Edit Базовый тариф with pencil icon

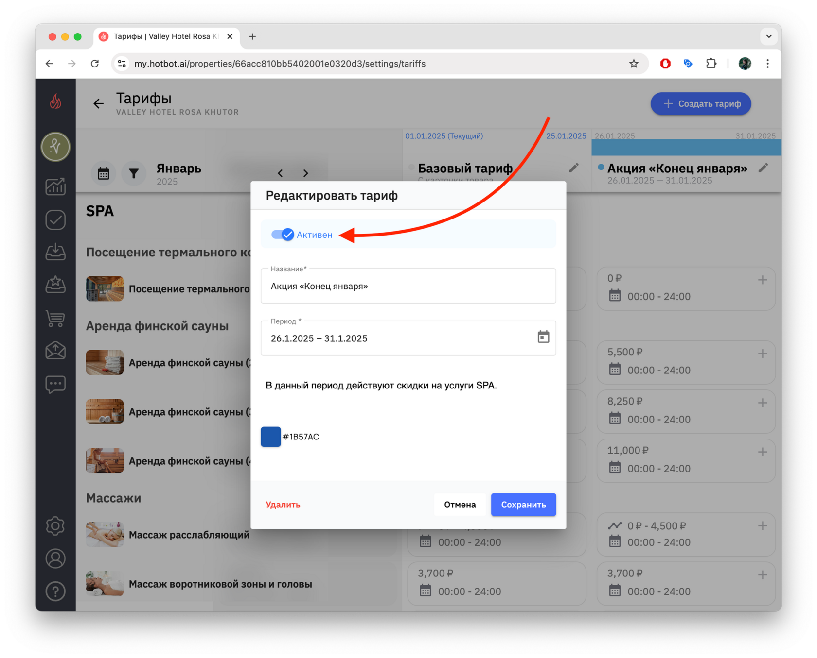[574, 168]
